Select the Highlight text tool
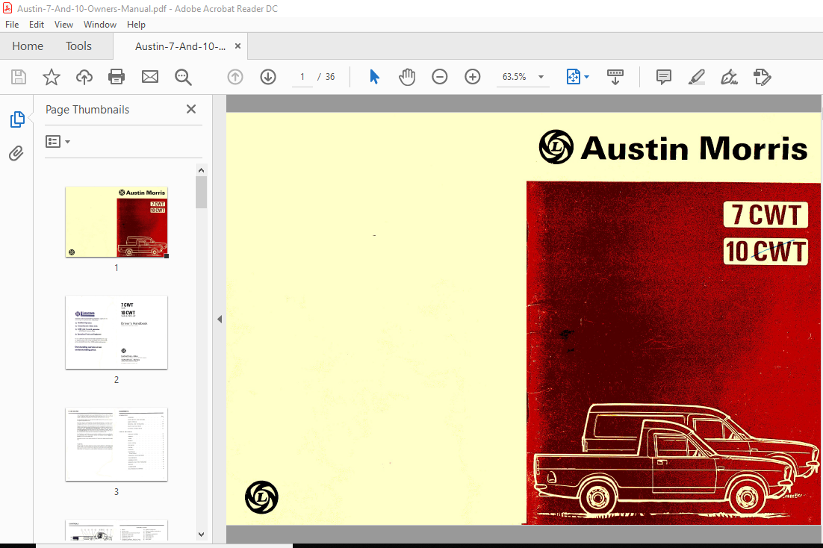 [697, 77]
